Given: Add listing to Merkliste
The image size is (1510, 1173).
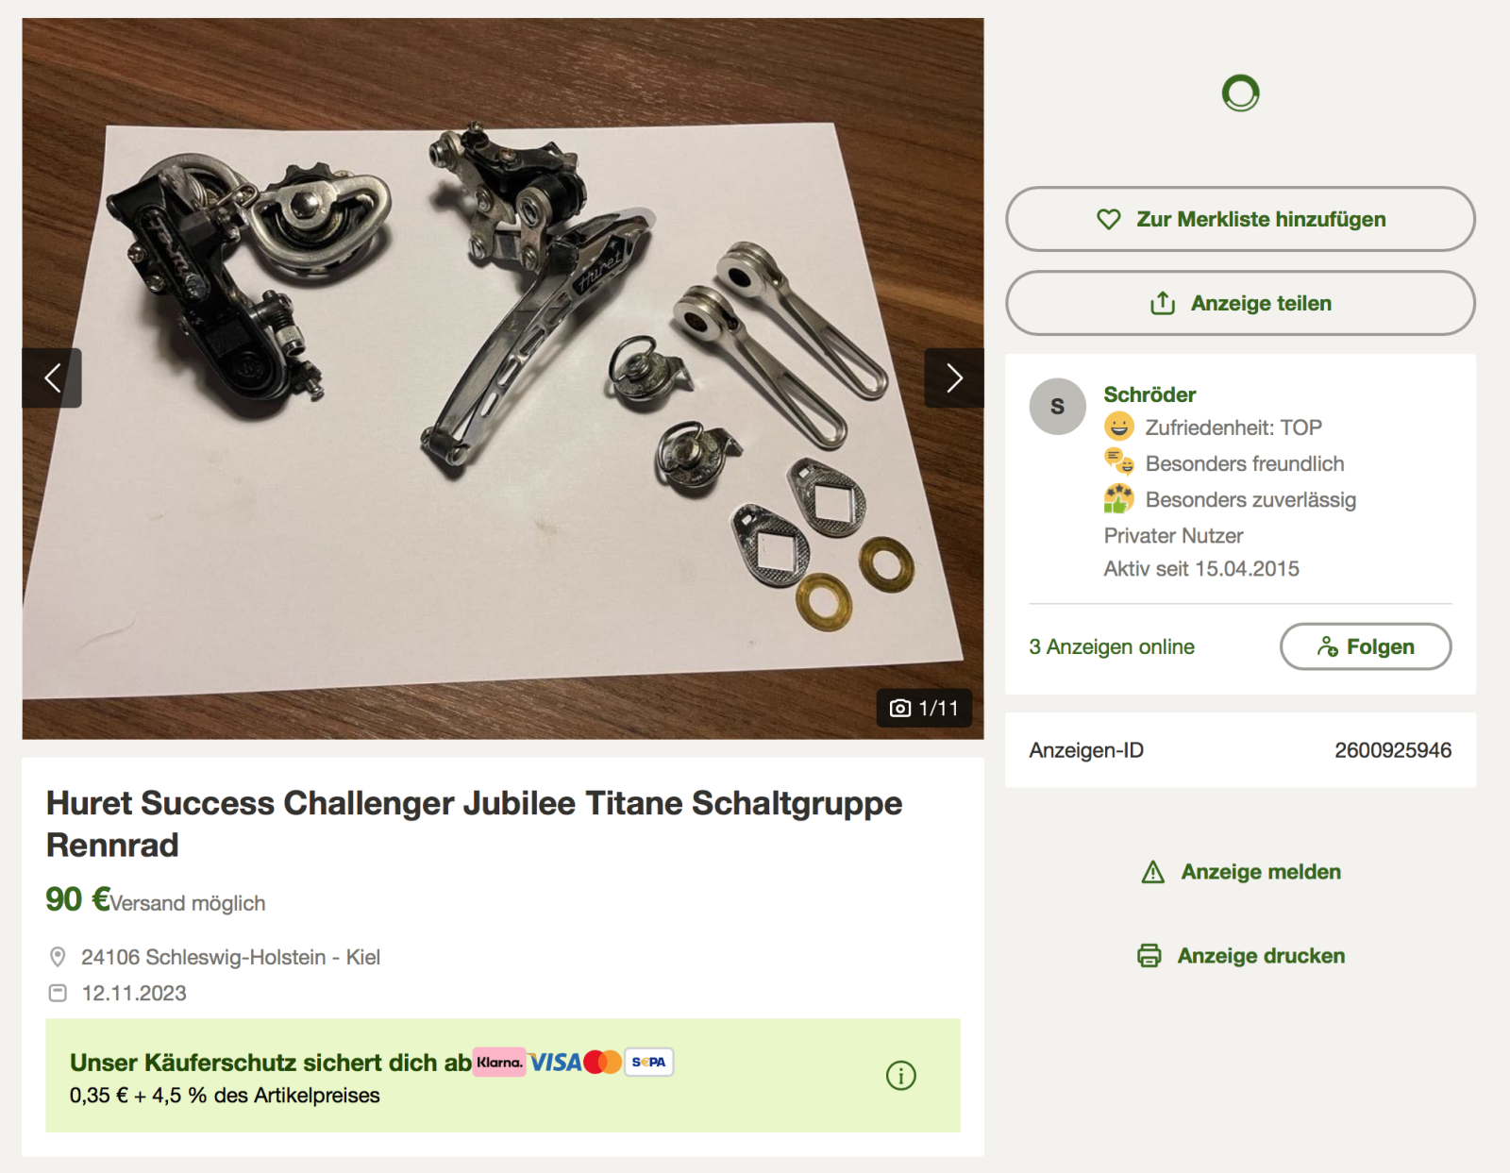Looking at the screenshot, I should click(1240, 219).
